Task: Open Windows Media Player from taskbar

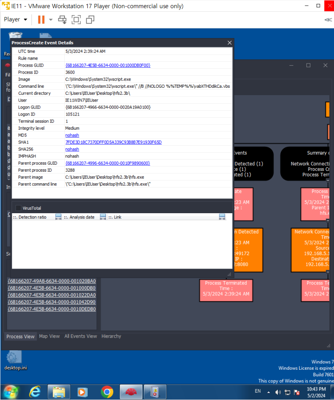Action: tap(83, 392)
